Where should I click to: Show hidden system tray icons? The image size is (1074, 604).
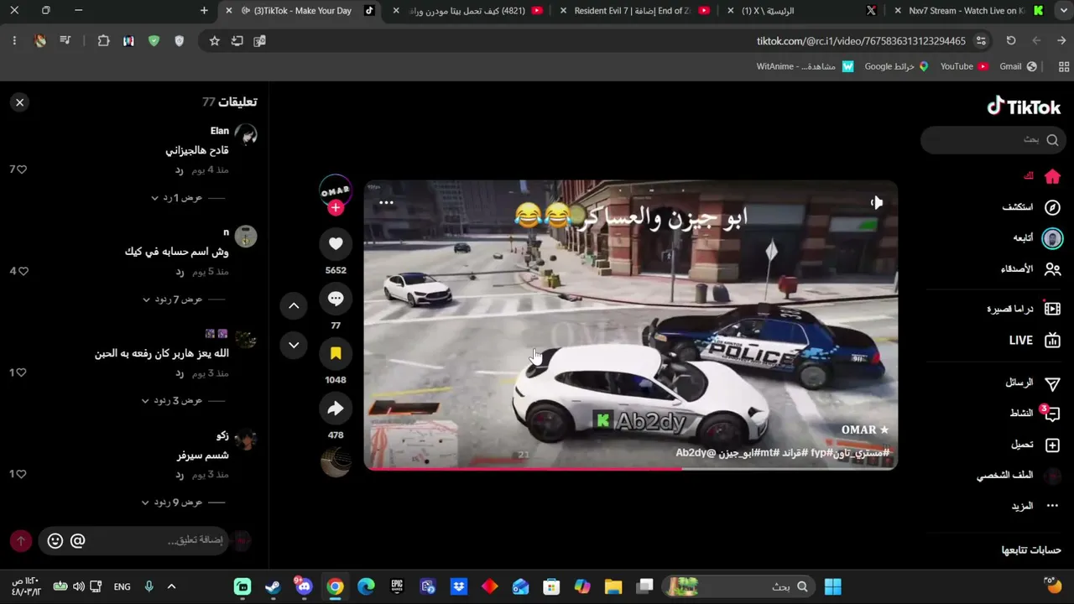click(171, 586)
